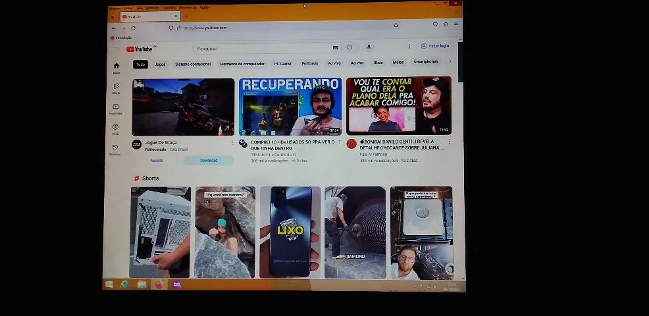The width and height of the screenshot is (649, 316).
Task: Open the site padlock information
Action: (179, 28)
